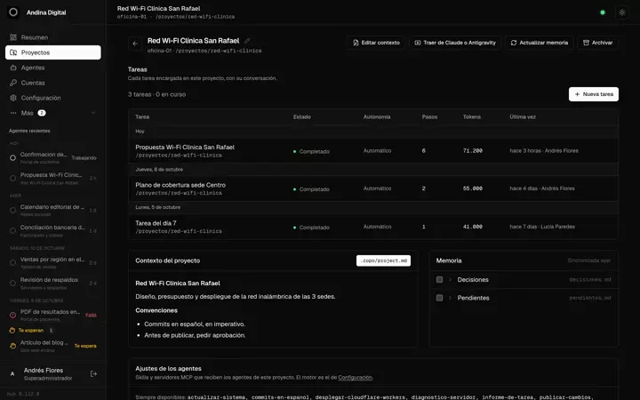Click the 55.000 tokens value

(473, 188)
